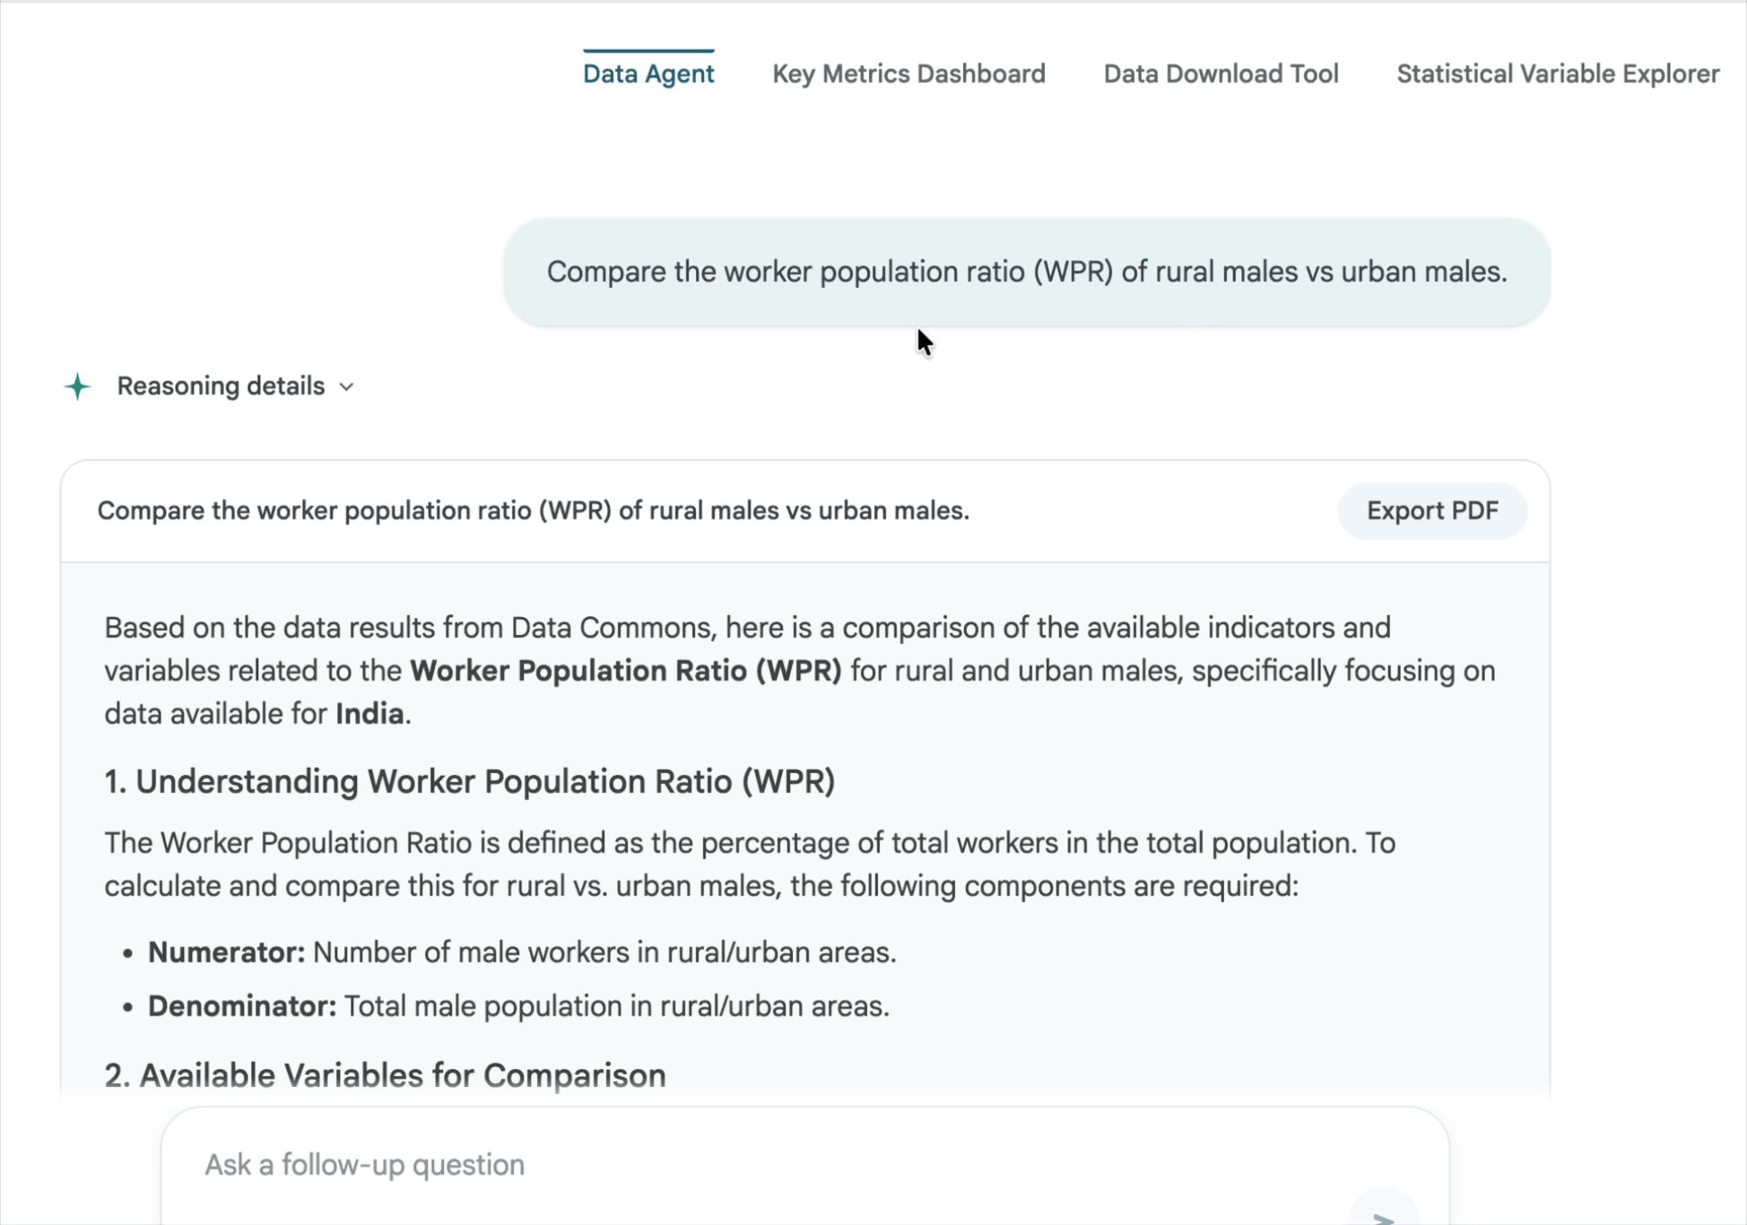Click the green sparkle icon beside Reasoning details
Viewport: 1747px width, 1225px height.
[78, 387]
